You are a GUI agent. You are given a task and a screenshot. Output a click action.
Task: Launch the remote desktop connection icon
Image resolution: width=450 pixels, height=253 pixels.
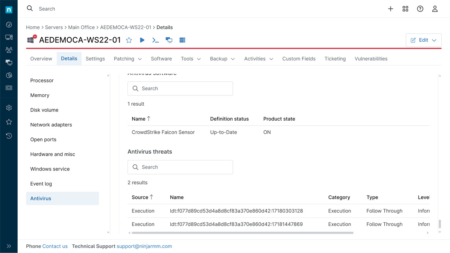coord(169,40)
